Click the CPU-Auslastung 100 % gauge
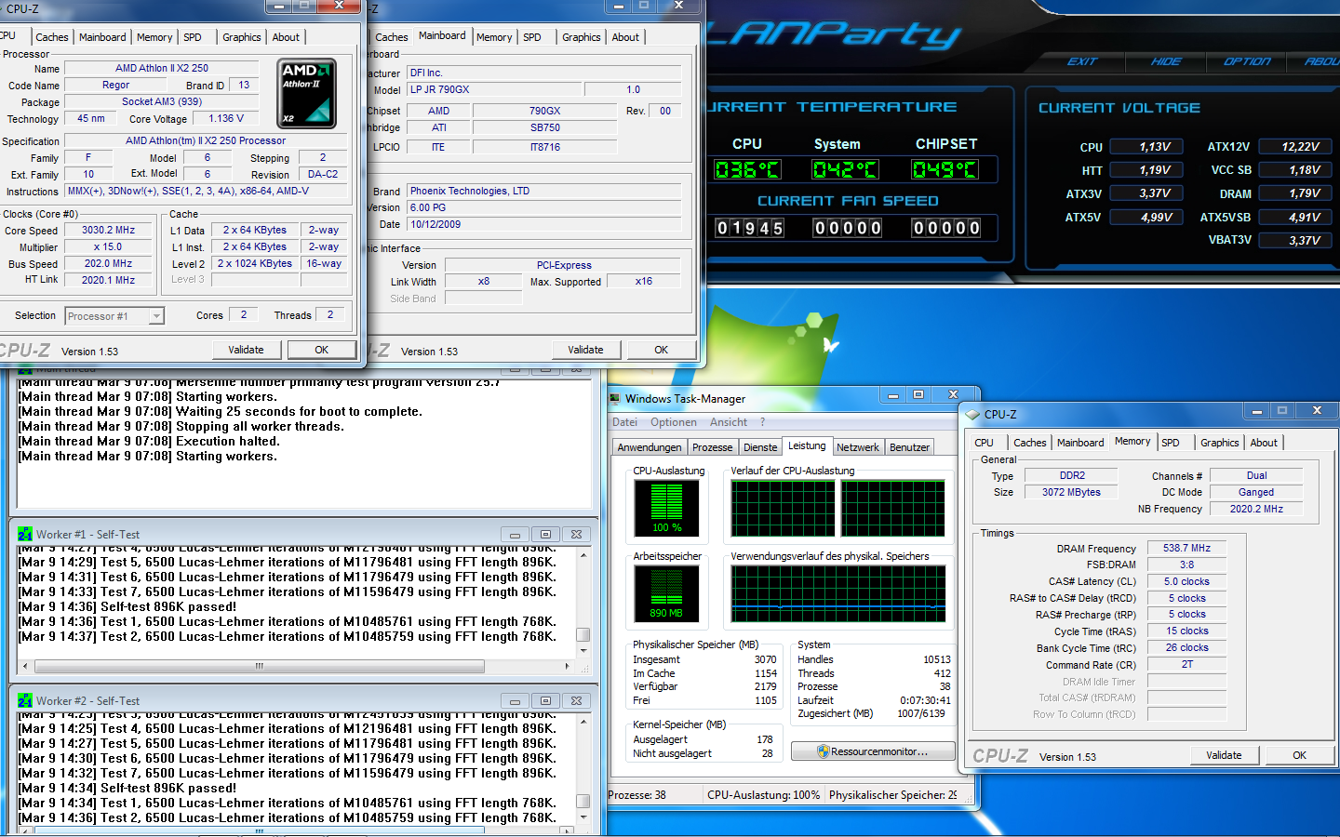Image resolution: width=1340 pixels, height=837 pixels. coord(666,509)
